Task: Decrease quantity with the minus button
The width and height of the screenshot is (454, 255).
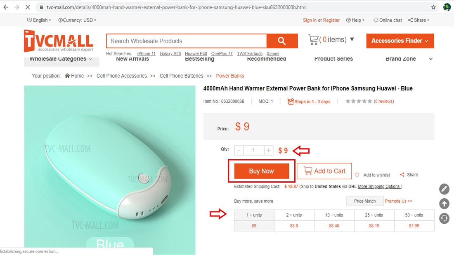Action: pos(239,151)
